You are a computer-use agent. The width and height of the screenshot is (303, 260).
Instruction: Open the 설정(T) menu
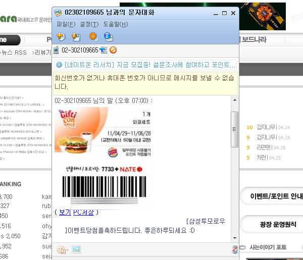(x=89, y=24)
